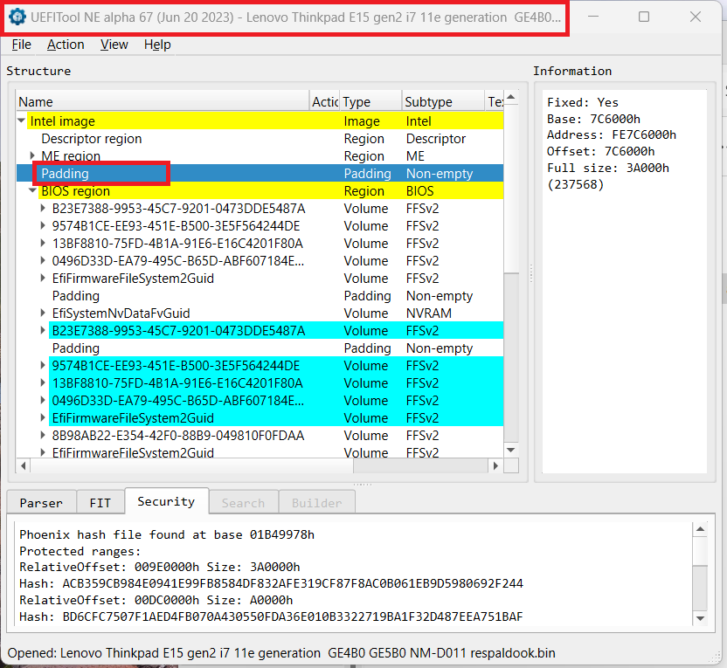Click the Opened file status bar text

(x=281, y=653)
